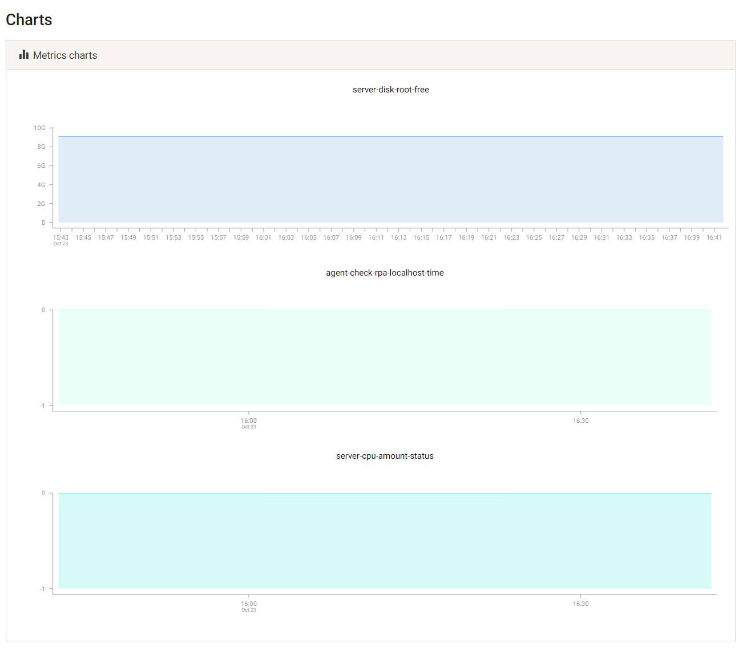Image resolution: width=747 pixels, height=667 pixels.
Task: Click the 15:43 time axis label
Action: click(60, 237)
